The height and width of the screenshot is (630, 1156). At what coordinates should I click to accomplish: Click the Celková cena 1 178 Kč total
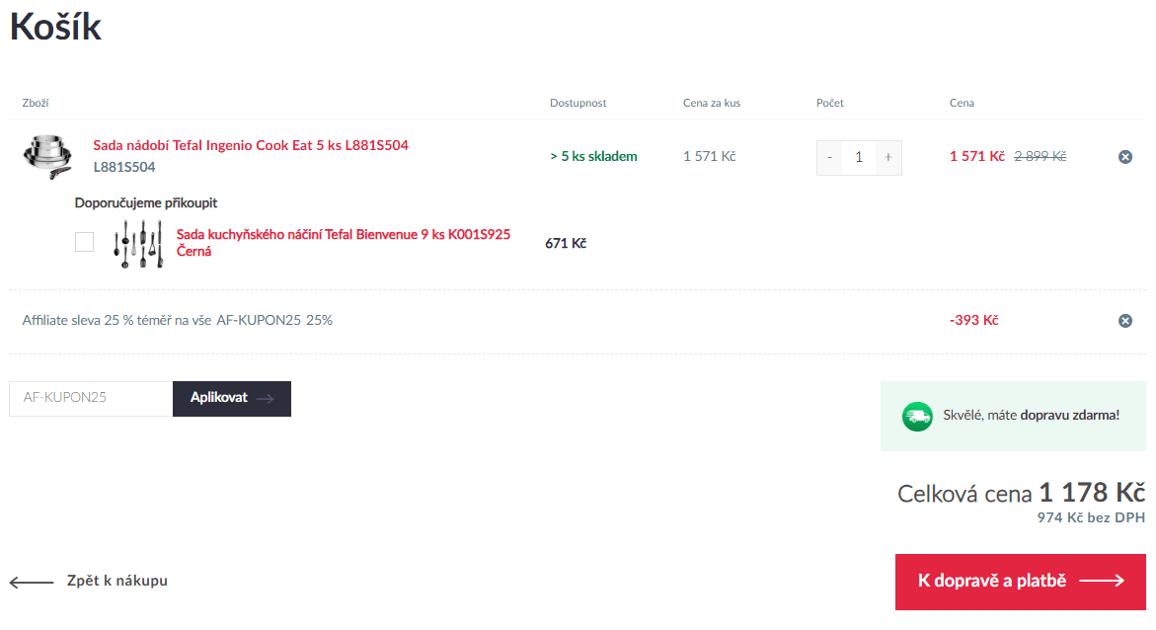pos(1021,493)
